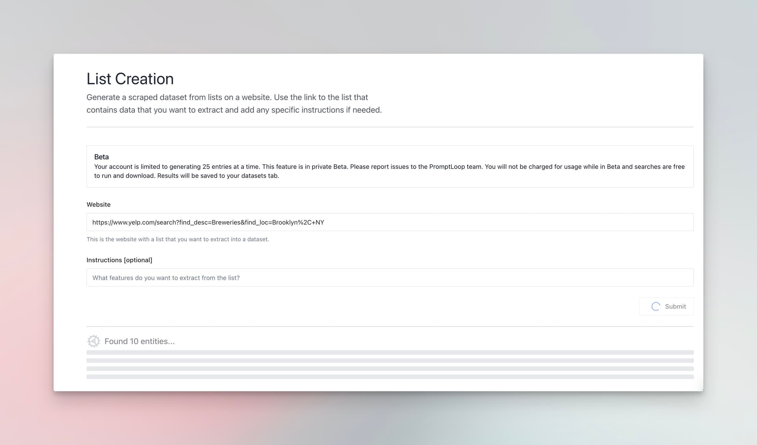Click the third loading placeholder bar
Screen dimensions: 757x445
390,368
